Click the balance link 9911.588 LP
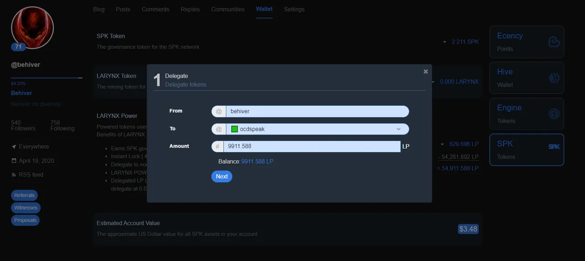Image resolution: width=585 pixels, height=261 pixels. click(x=257, y=162)
